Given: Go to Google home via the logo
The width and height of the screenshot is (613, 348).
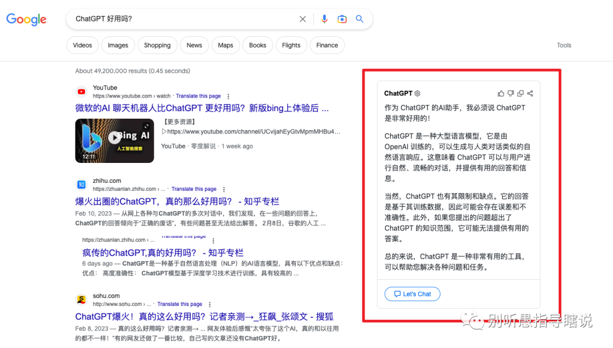Looking at the screenshot, I should [x=26, y=19].
